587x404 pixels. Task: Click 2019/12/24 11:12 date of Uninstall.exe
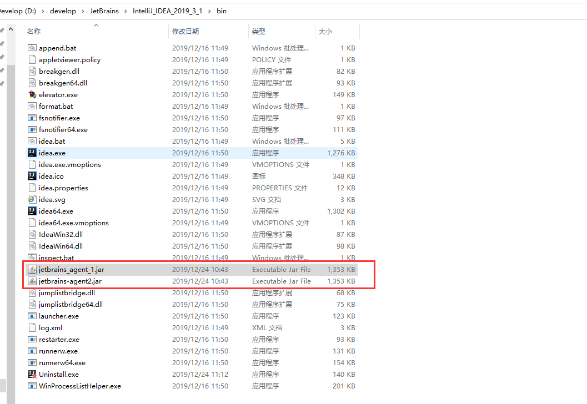coord(200,375)
